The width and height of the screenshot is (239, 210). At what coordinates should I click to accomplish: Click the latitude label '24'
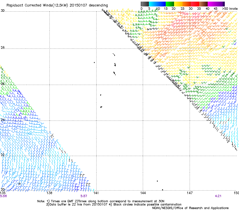click(3, 120)
